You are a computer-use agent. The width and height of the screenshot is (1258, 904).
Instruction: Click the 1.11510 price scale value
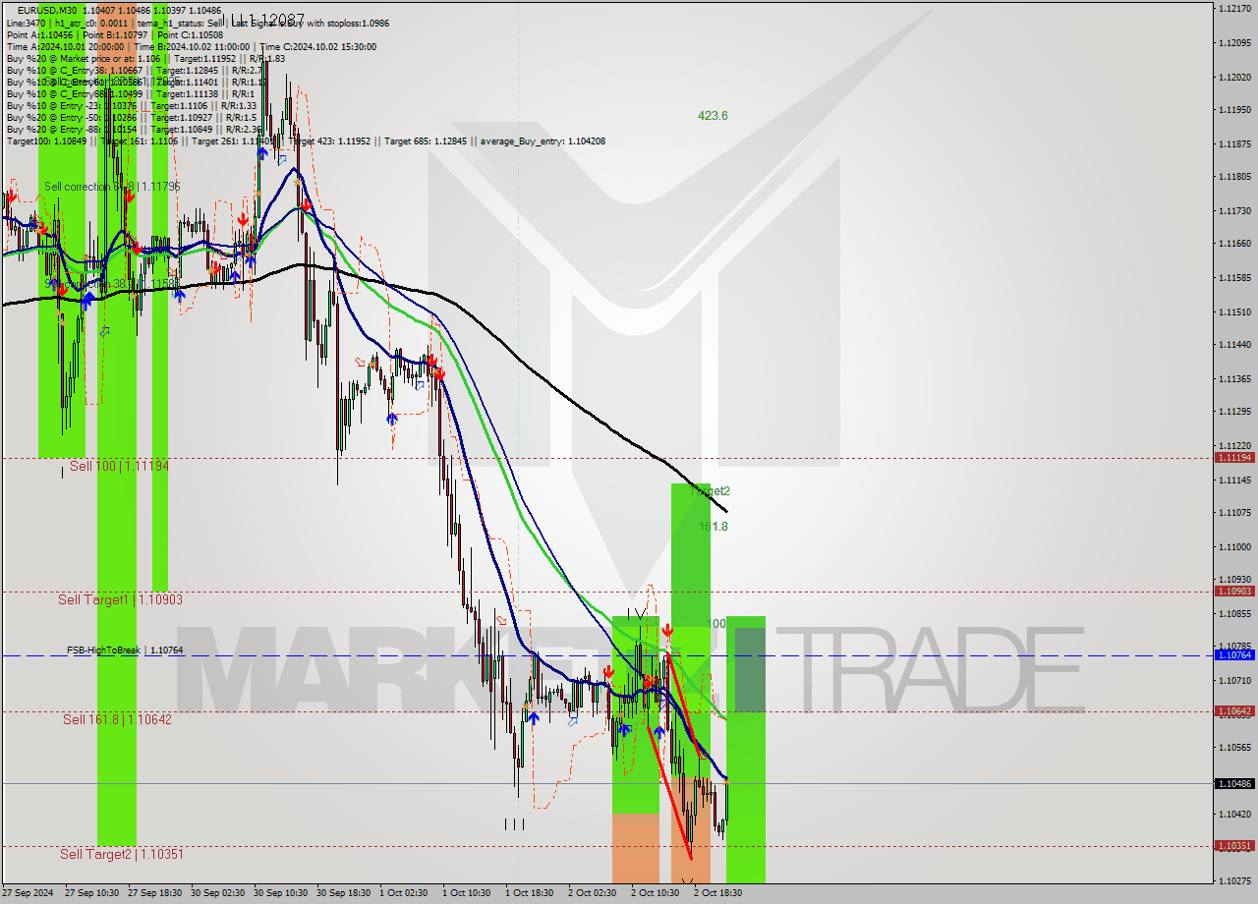[1233, 311]
